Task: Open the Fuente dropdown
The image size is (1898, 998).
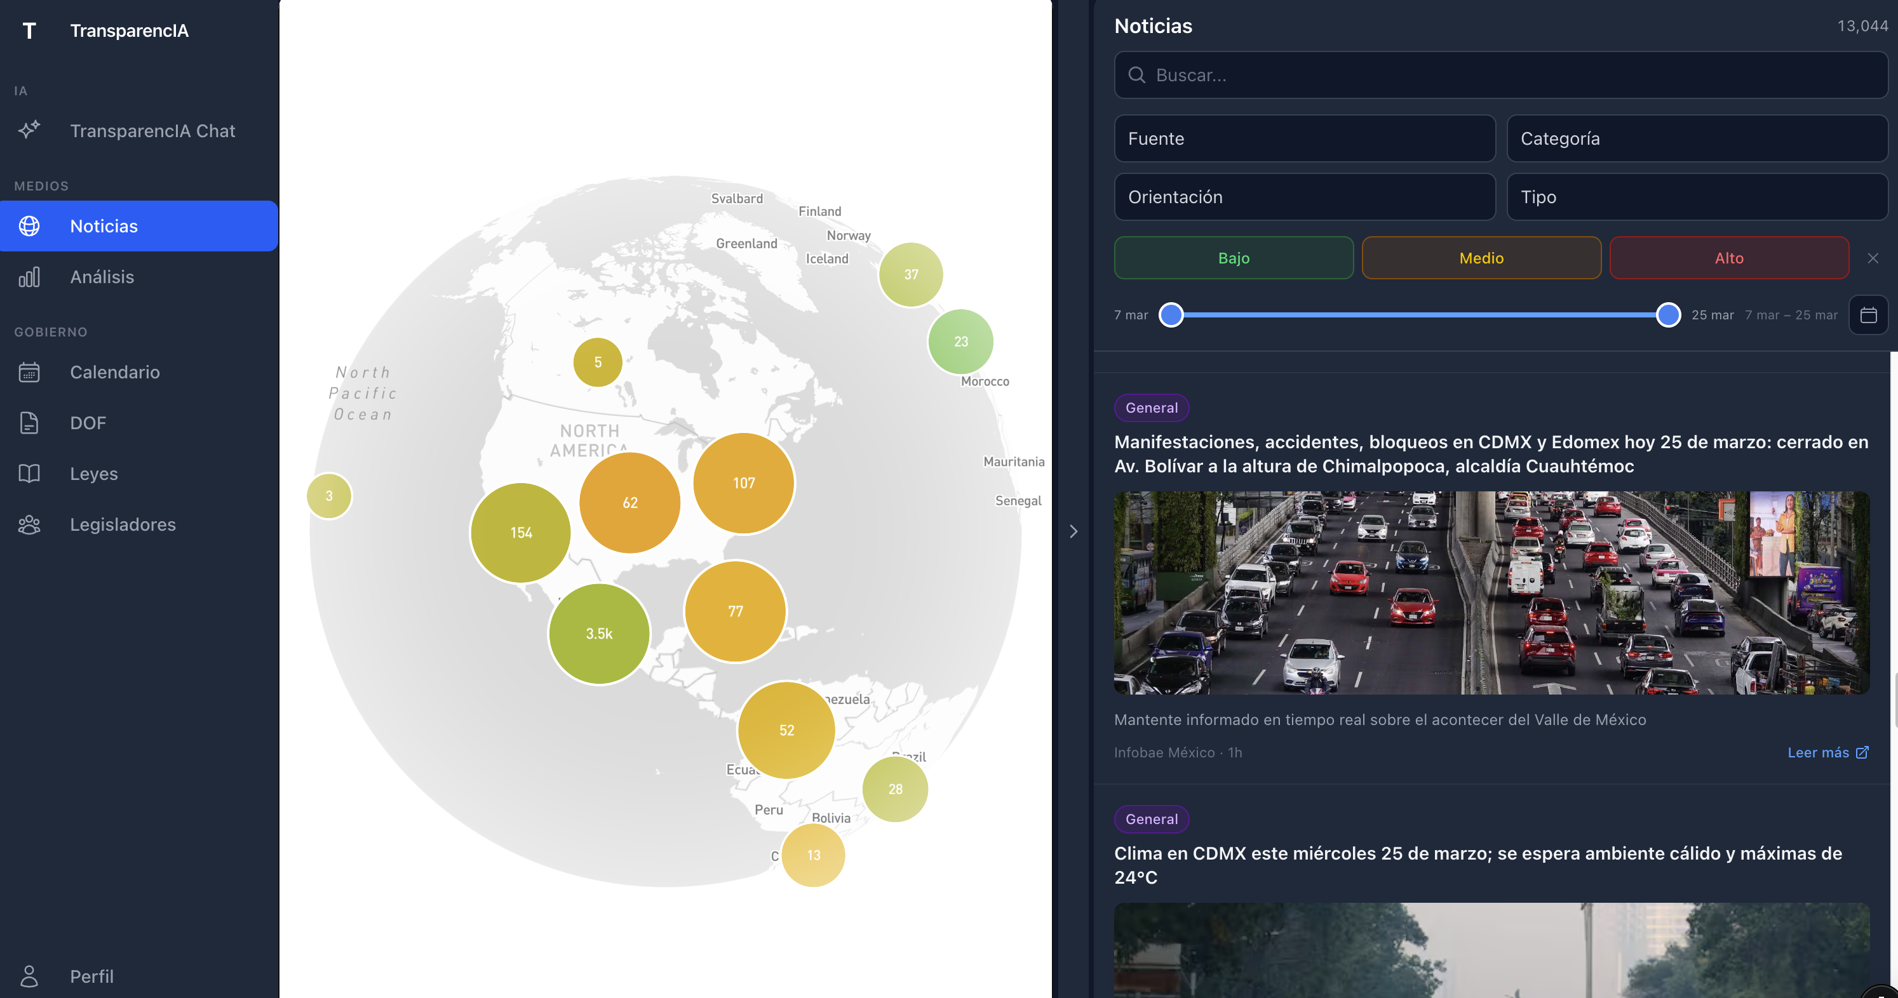Action: (1304, 138)
